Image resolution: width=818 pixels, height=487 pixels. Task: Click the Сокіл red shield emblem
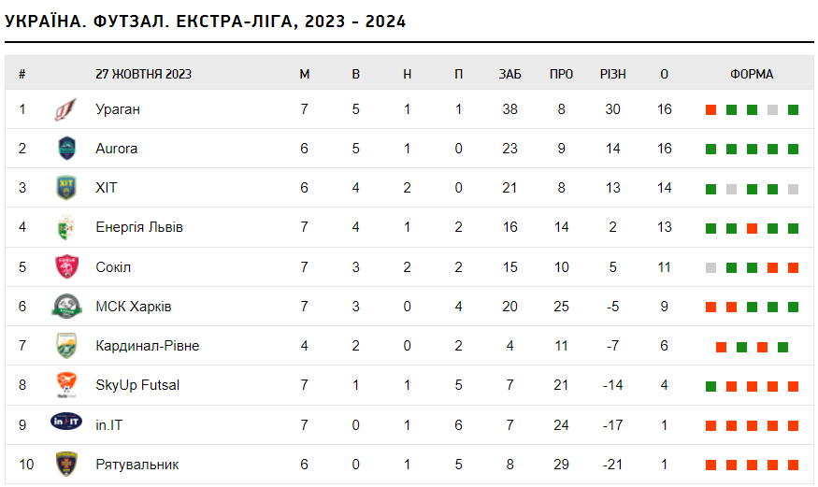pos(66,267)
